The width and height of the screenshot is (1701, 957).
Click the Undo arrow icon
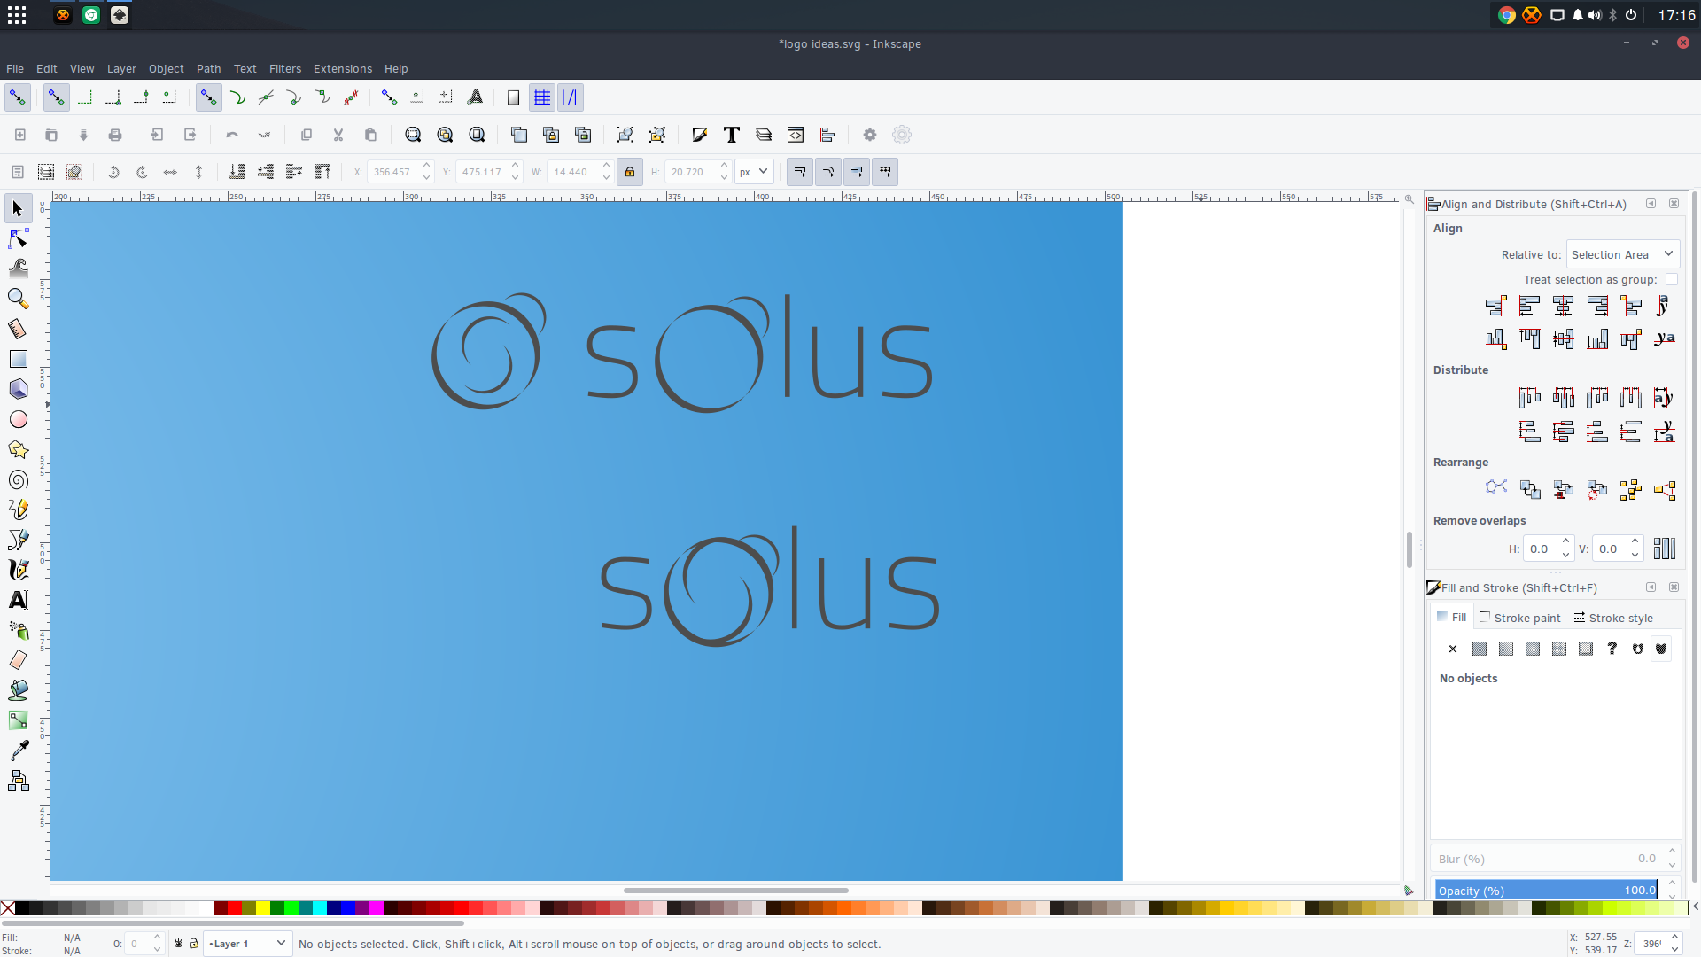click(x=232, y=135)
